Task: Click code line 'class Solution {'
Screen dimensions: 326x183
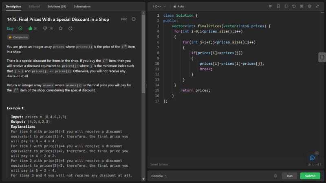Action: pyautogui.click(x=180, y=15)
